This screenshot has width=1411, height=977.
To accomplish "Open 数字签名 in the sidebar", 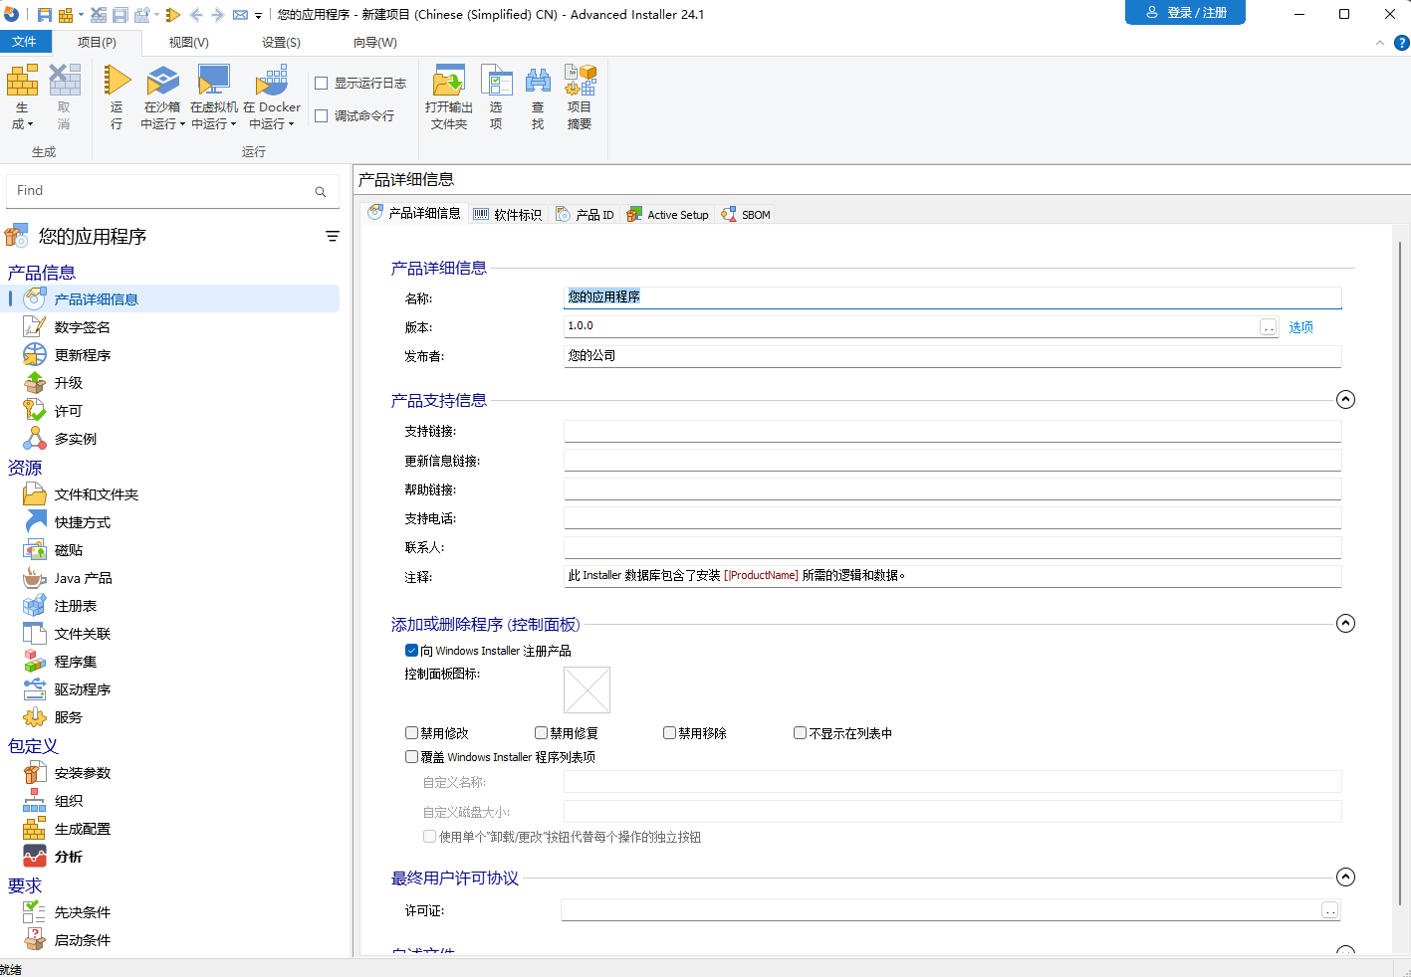I will pyautogui.click(x=82, y=327).
